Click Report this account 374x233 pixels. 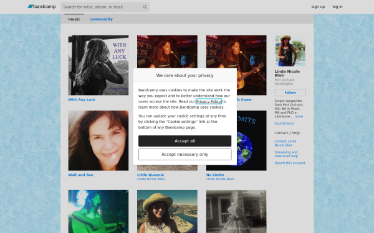click(x=290, y=163)
